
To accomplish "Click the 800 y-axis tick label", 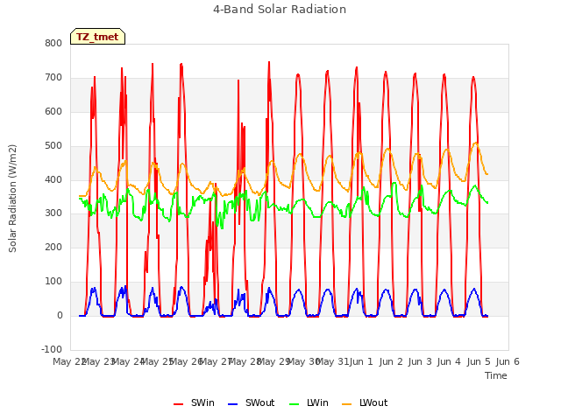I will point(53,43).
